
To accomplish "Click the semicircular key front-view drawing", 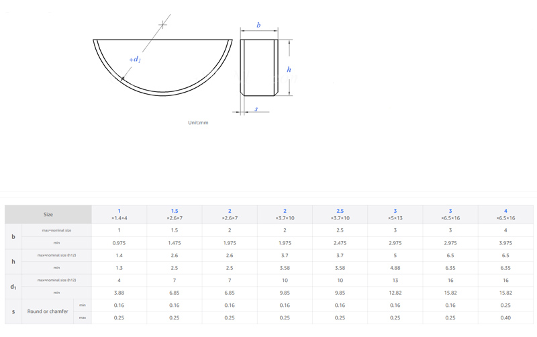I will pos(163,74).
